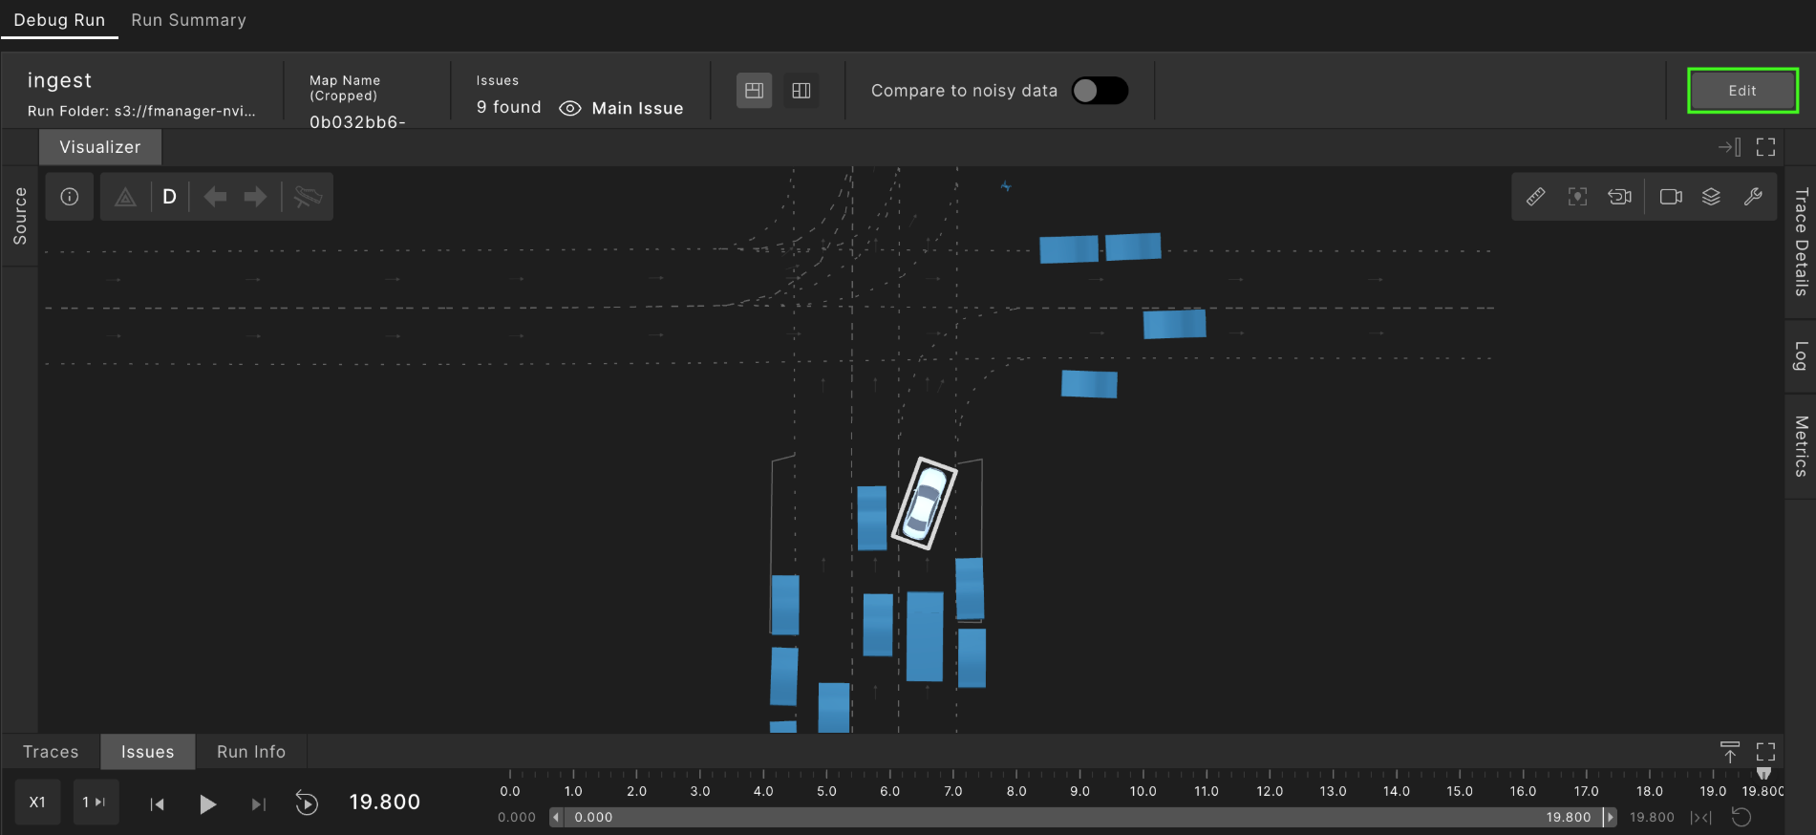Click the Edit button
Viewport: 1816px width, 835px height.
coord(1742,91)
